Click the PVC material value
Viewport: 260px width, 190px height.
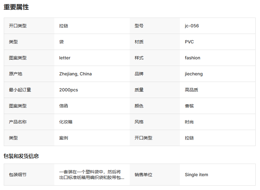(189, 42)
